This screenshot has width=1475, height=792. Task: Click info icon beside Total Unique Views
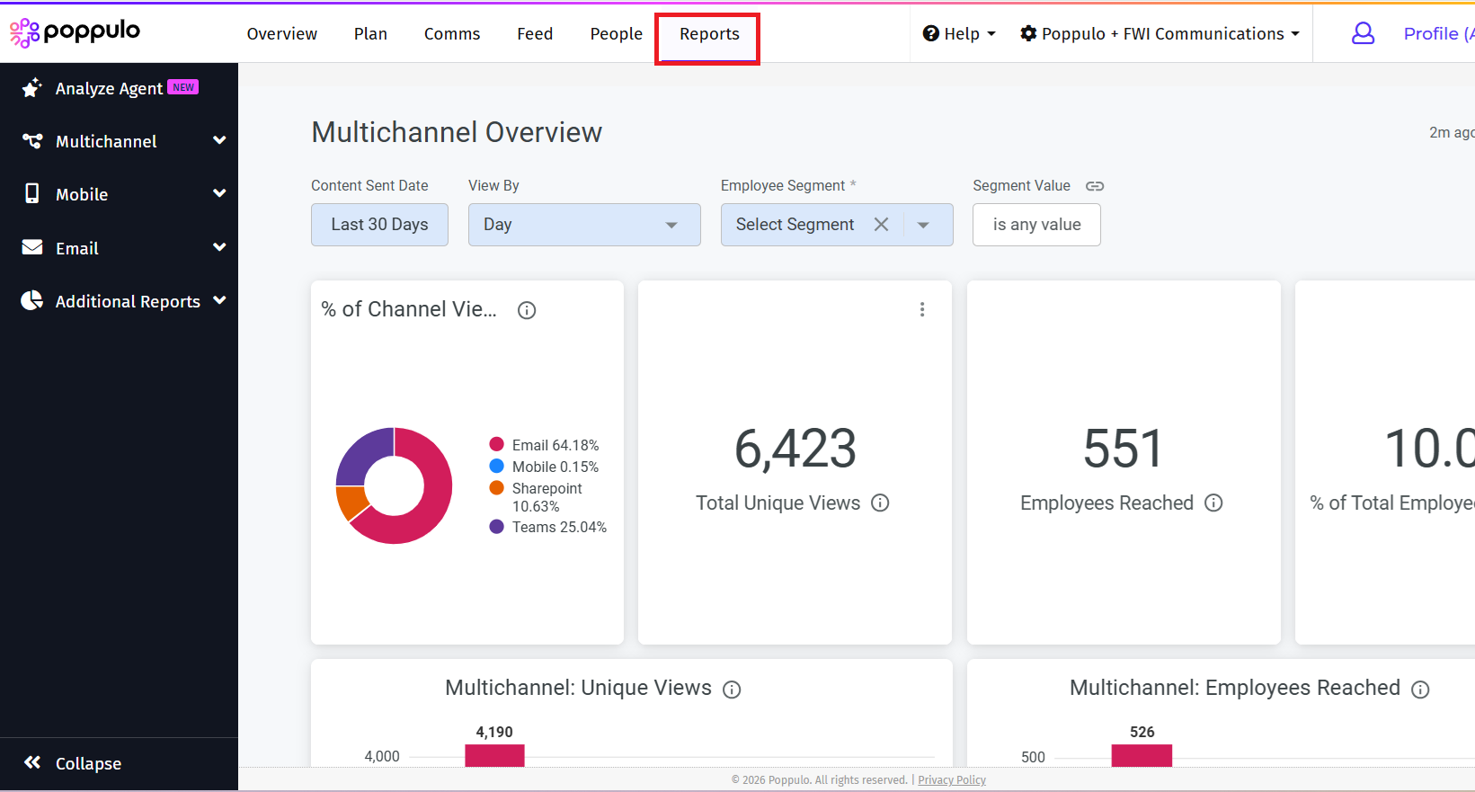pos(880,503)
